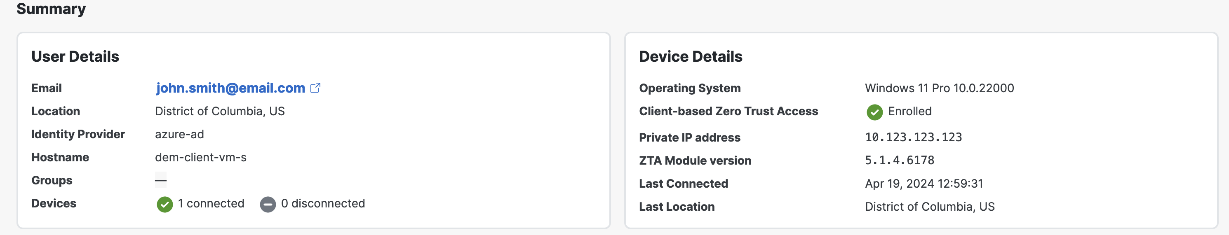This screenshot has width=1229, height=235.
Task: Click the hostname dem-client-vm-s value
Action: tap(201, 157)
